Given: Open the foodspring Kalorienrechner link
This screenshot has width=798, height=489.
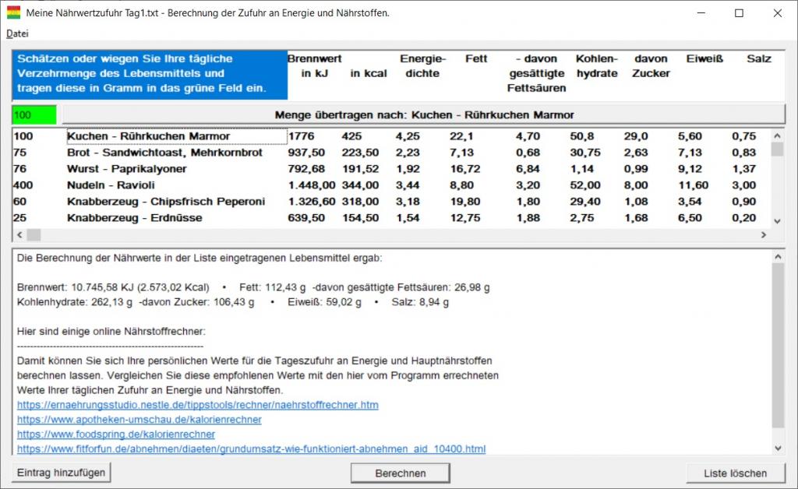Looking at the screenshot, I should point(115,434).
